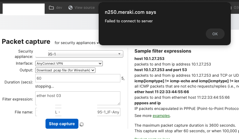The image size is (239, 139).
Task: Click the Packet capture page heading
Action: pos(26,41)
